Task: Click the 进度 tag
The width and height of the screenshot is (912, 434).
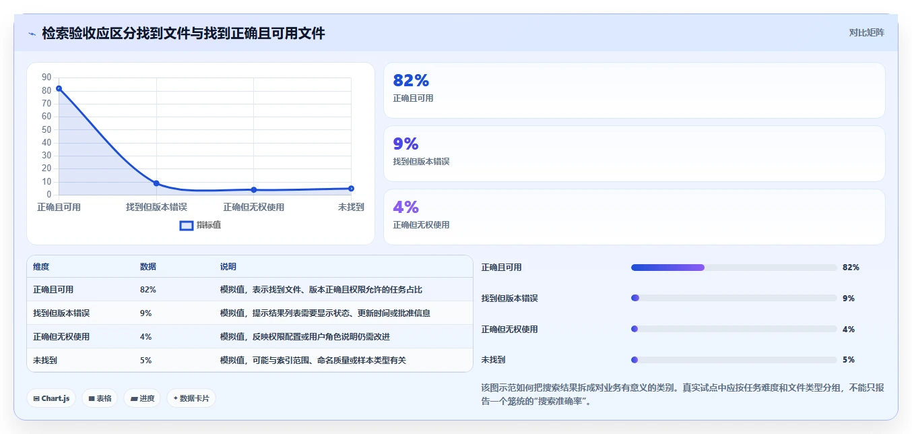Action: 142,398
